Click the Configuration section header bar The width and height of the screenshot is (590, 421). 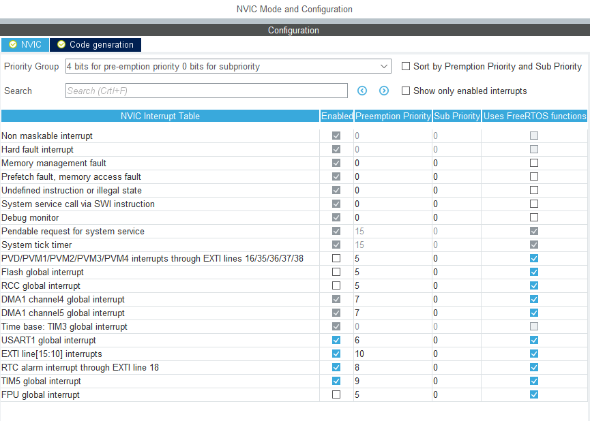click(295, 30)
